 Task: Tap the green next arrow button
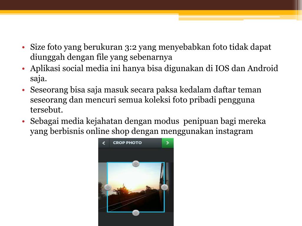click(x=168, y=143)
